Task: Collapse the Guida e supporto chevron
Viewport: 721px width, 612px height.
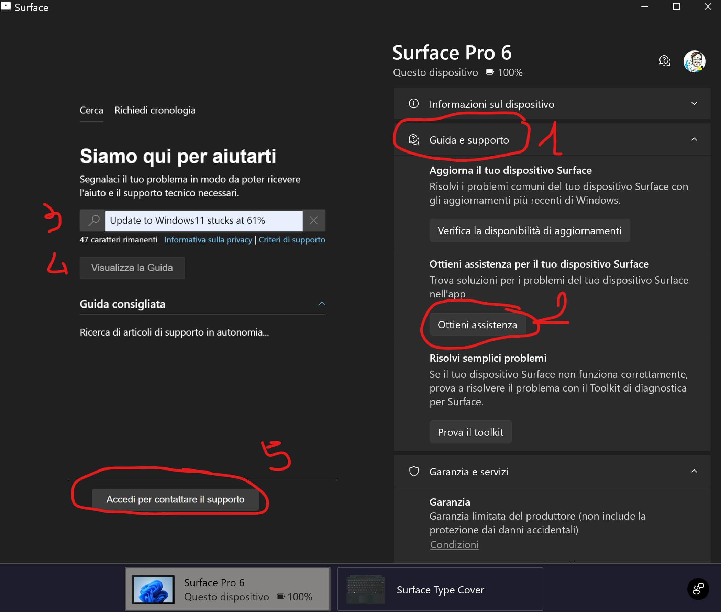Action: click(694, 139)
